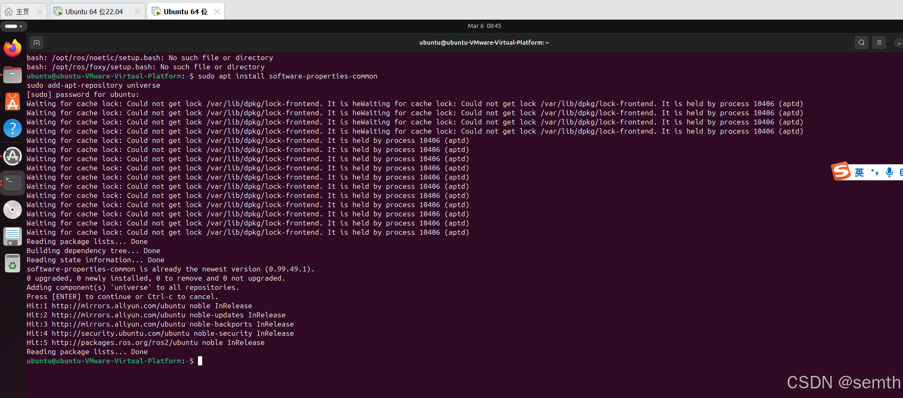
Task: Click the Hit:5 packages.ros.org line
Action: [x=146, y=342]
